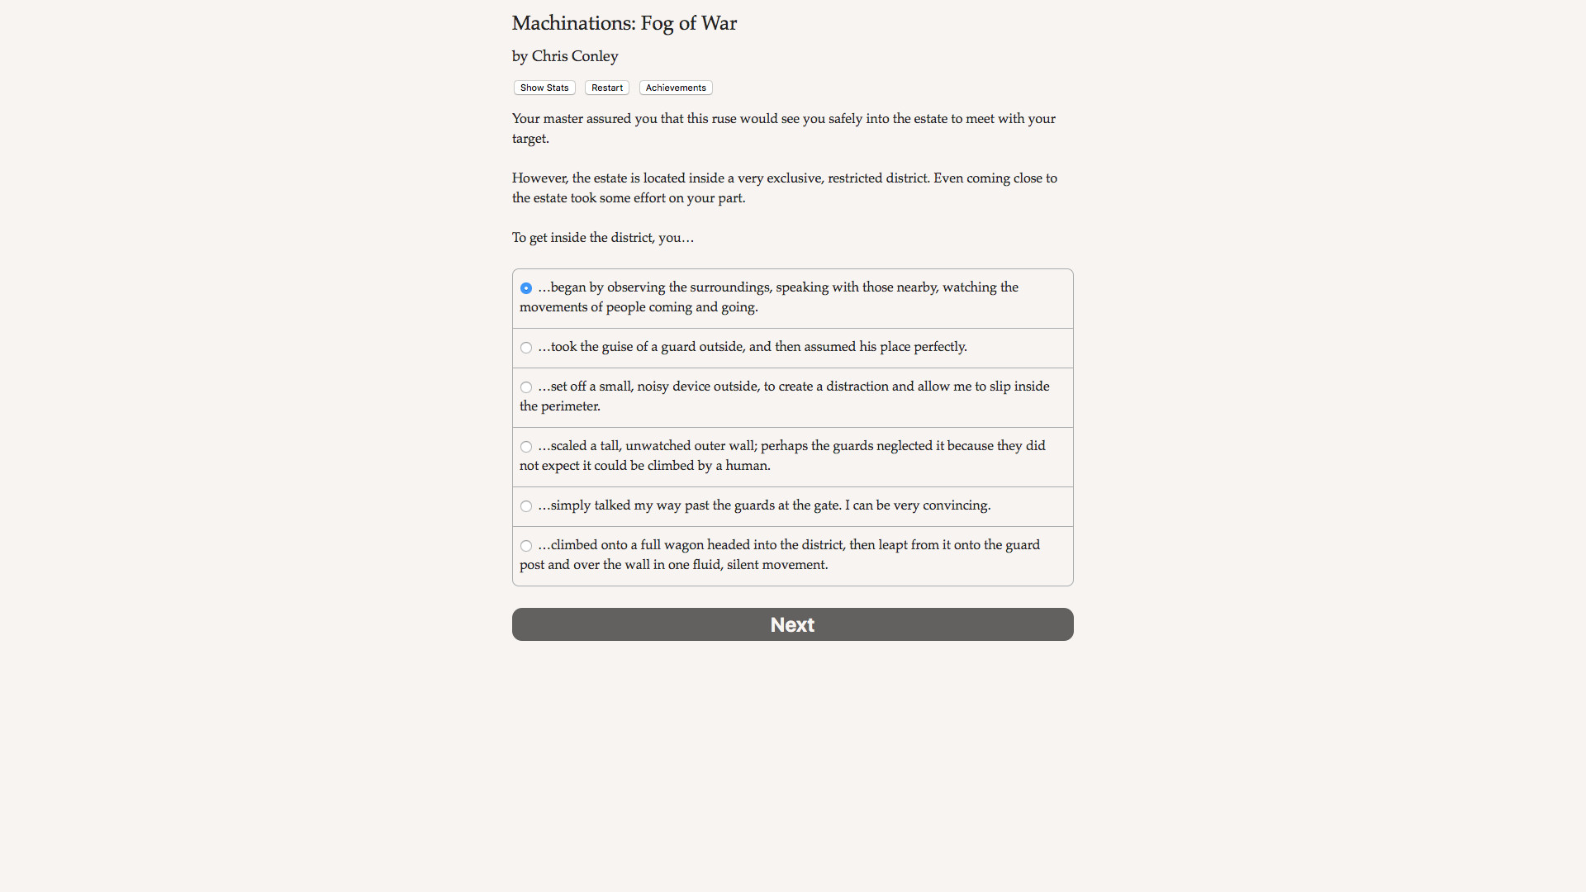The height and width of the screenshot is (892, 1586).
Task: Click the restricted district description paragraph
Action: 784,187
